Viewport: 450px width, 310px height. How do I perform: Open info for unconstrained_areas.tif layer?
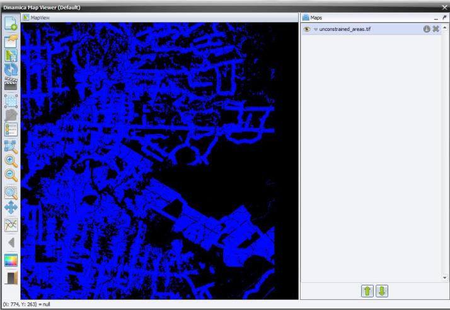pos(427,29)
